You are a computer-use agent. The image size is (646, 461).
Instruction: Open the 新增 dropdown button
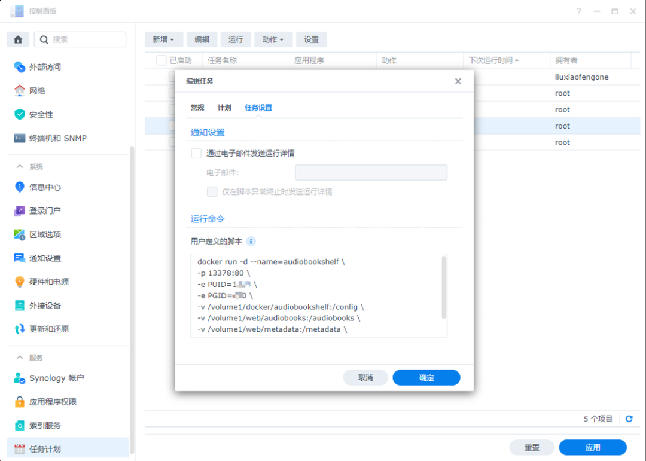[x=163, y=39]
